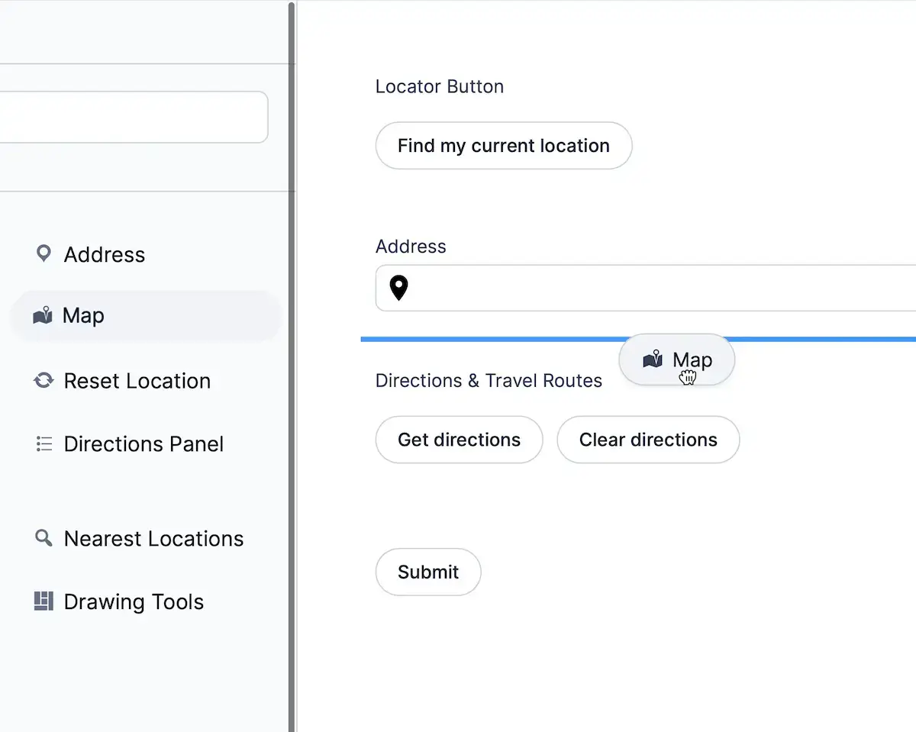Click the Clear directions button
Image resolution: width=916 pixels, height=732 pixels.
[x=648, y=440]
